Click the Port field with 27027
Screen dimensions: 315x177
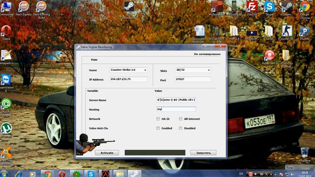point(193,79)
